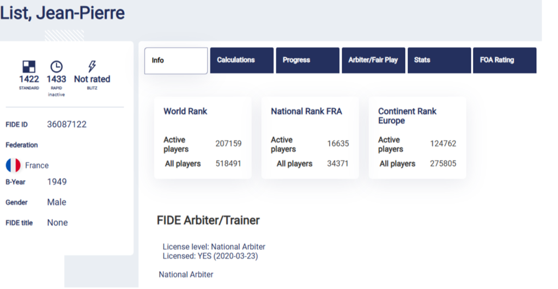558x289 pixels.
Task: Click the standard rating chessboard icon
Action: coord(29,66)
